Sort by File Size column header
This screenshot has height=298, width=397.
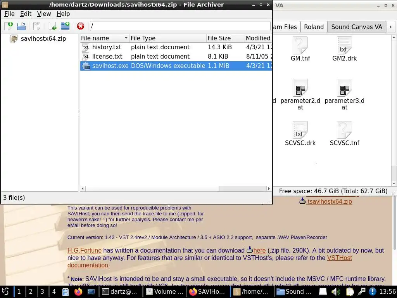point(225,38)
